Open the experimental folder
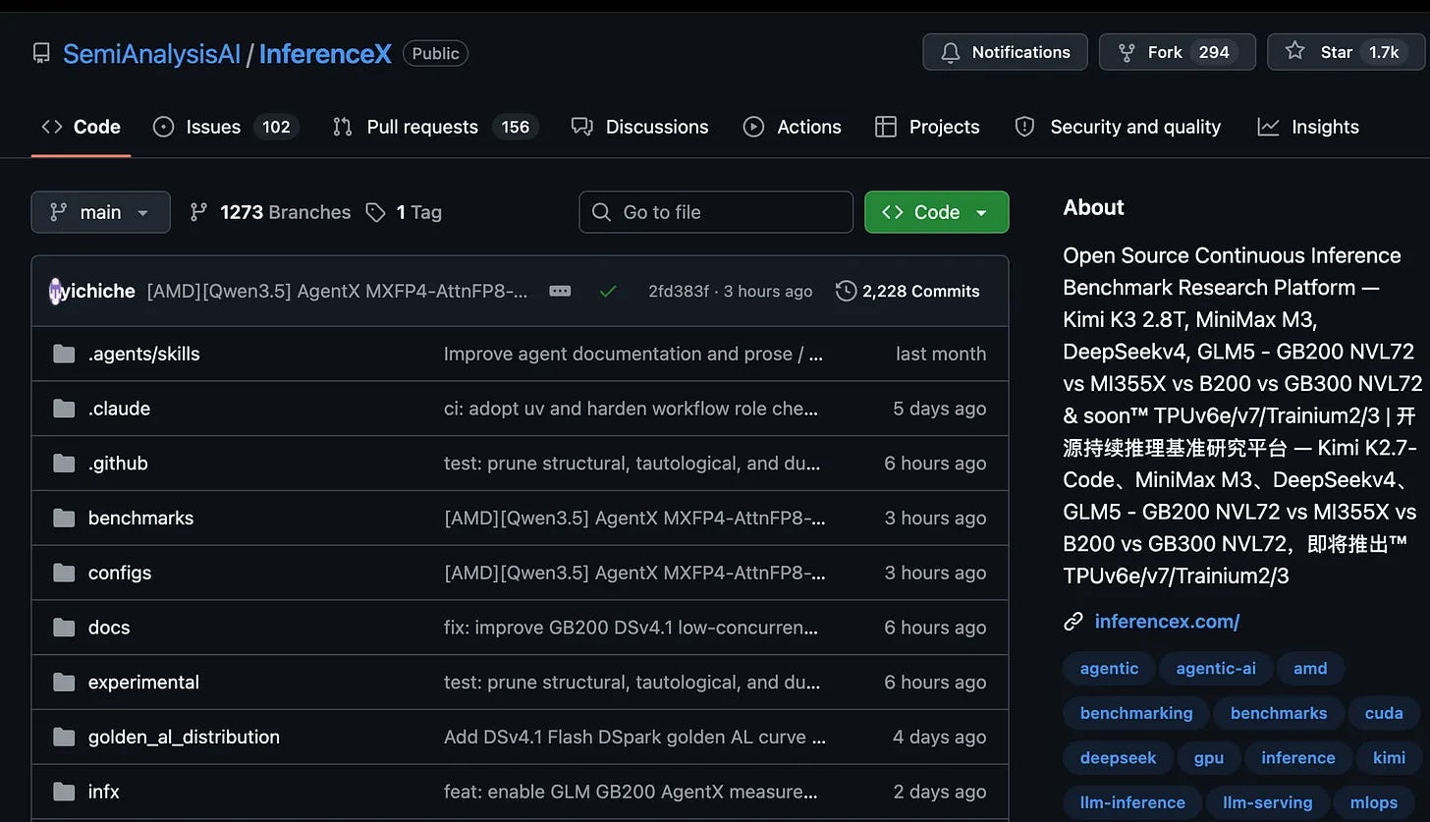 pos(143,682)
